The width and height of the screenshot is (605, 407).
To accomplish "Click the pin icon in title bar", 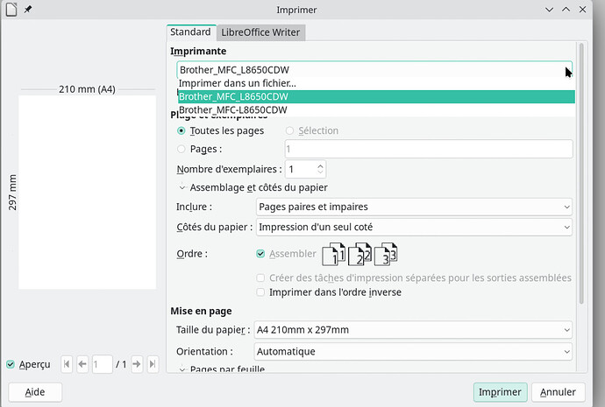I will [27, 10].
